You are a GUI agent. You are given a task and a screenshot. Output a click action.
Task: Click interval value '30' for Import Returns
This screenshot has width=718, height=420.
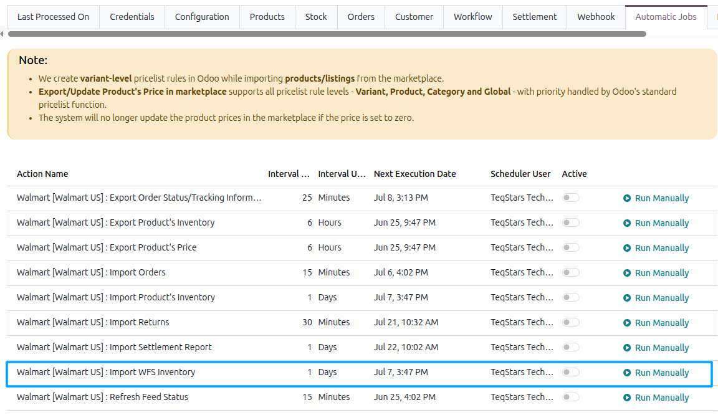click(307, 322)
